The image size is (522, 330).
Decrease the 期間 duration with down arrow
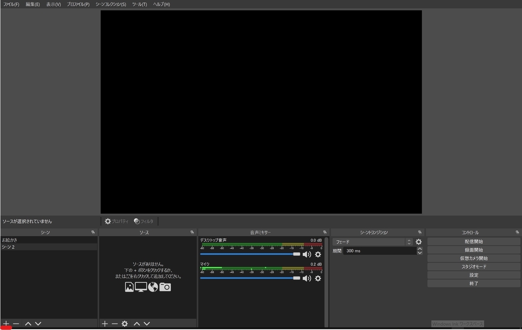(420, 253)
